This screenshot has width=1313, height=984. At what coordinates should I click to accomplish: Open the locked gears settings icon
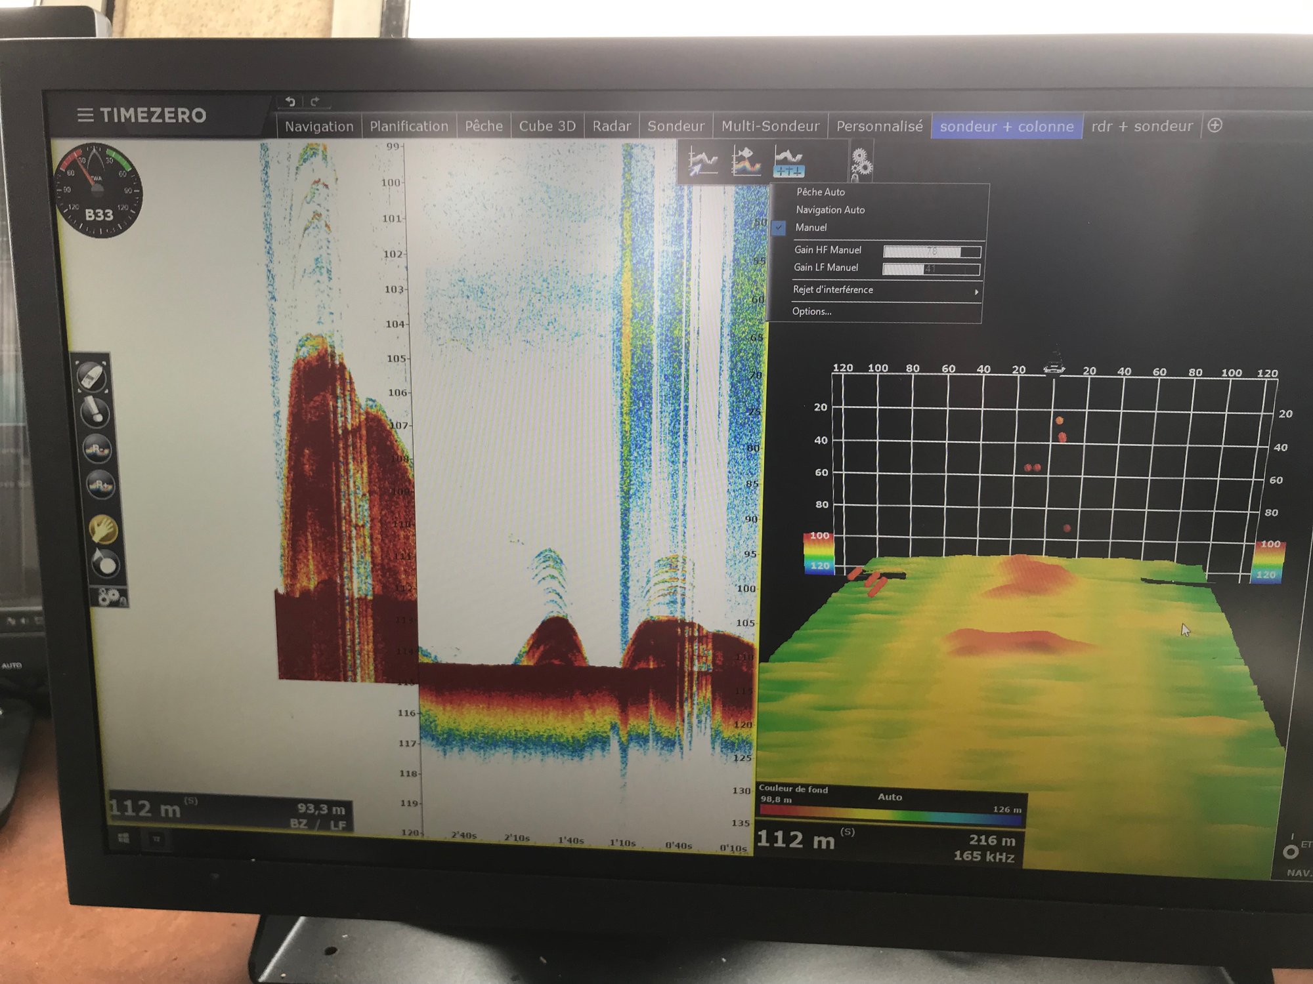click(x=861, y=164)
